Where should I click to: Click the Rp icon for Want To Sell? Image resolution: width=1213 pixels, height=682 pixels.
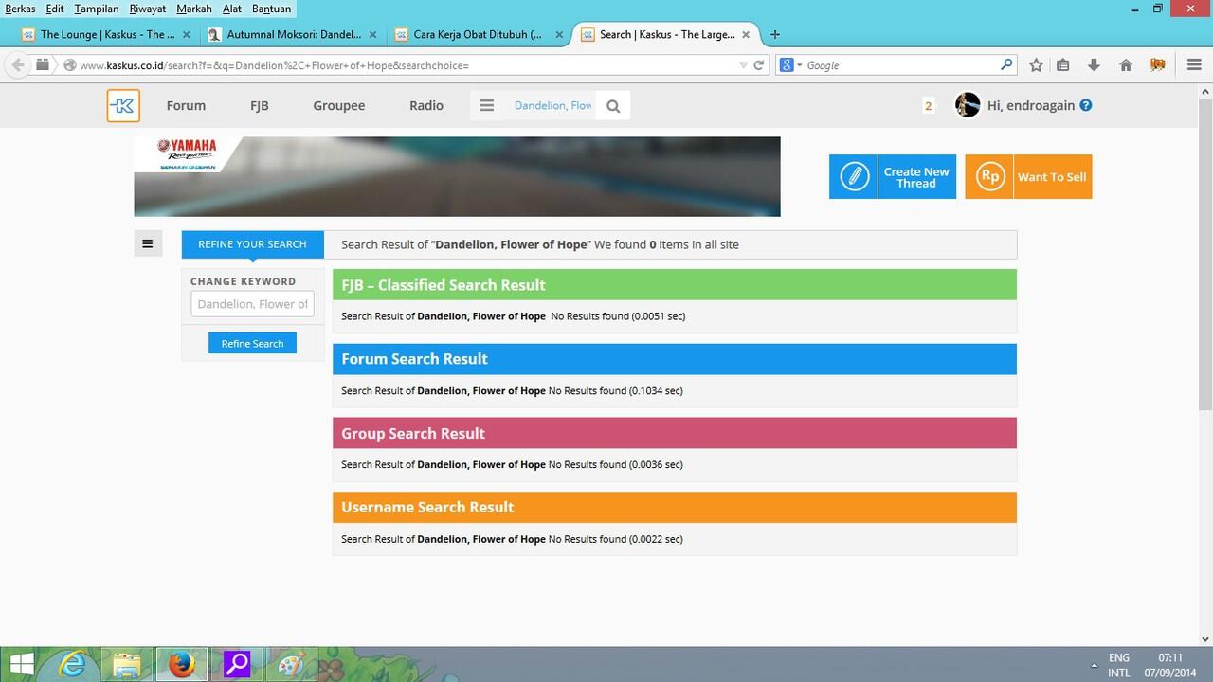point(989,177)
